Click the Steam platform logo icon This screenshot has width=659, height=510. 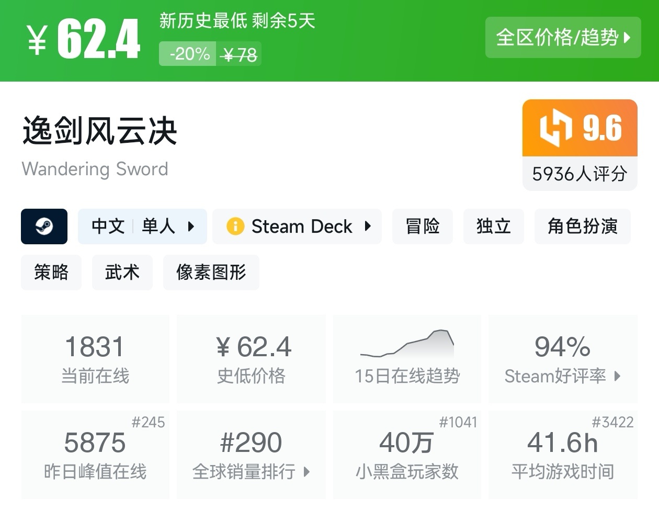(x=44, y=226)
